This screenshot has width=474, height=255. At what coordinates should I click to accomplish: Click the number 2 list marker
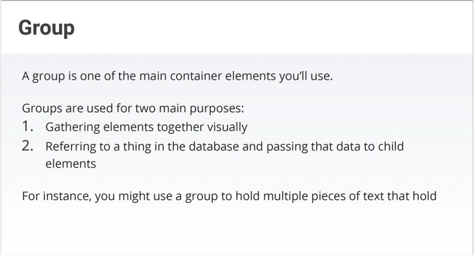27,146
